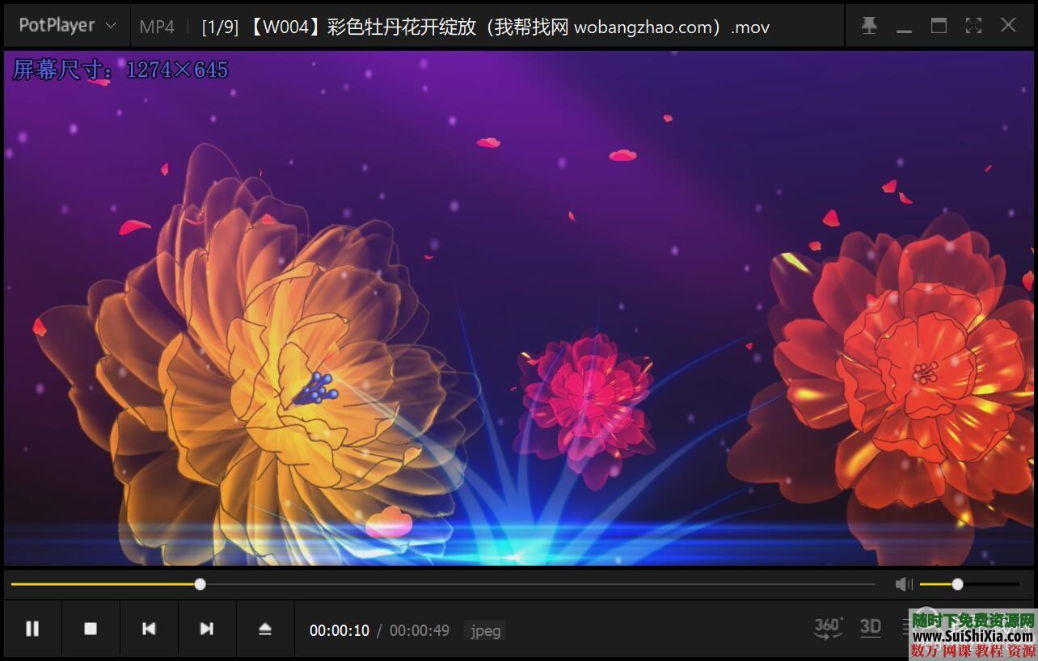Pause the video playback
The width and height of the screenshot is (1038, 661).
32,628
